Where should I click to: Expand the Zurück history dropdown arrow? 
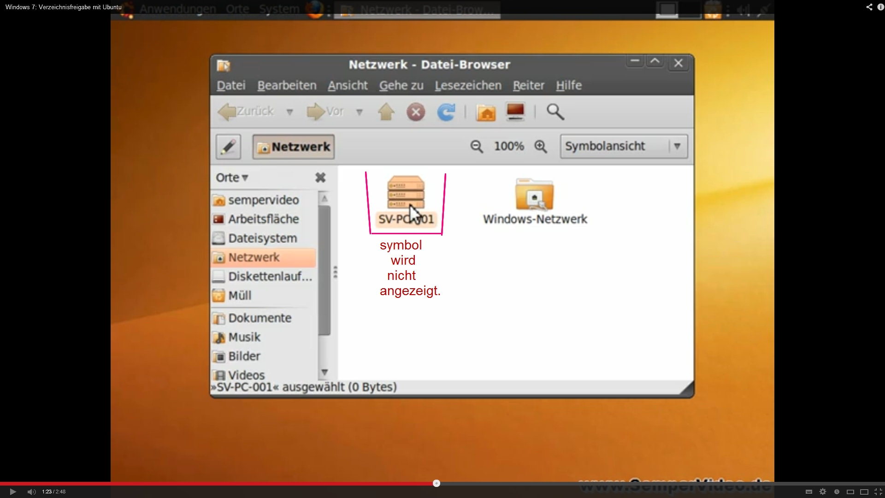289,112
